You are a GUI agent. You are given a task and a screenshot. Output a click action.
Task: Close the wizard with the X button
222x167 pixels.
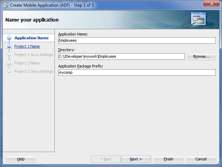click(x=212, y=3)
